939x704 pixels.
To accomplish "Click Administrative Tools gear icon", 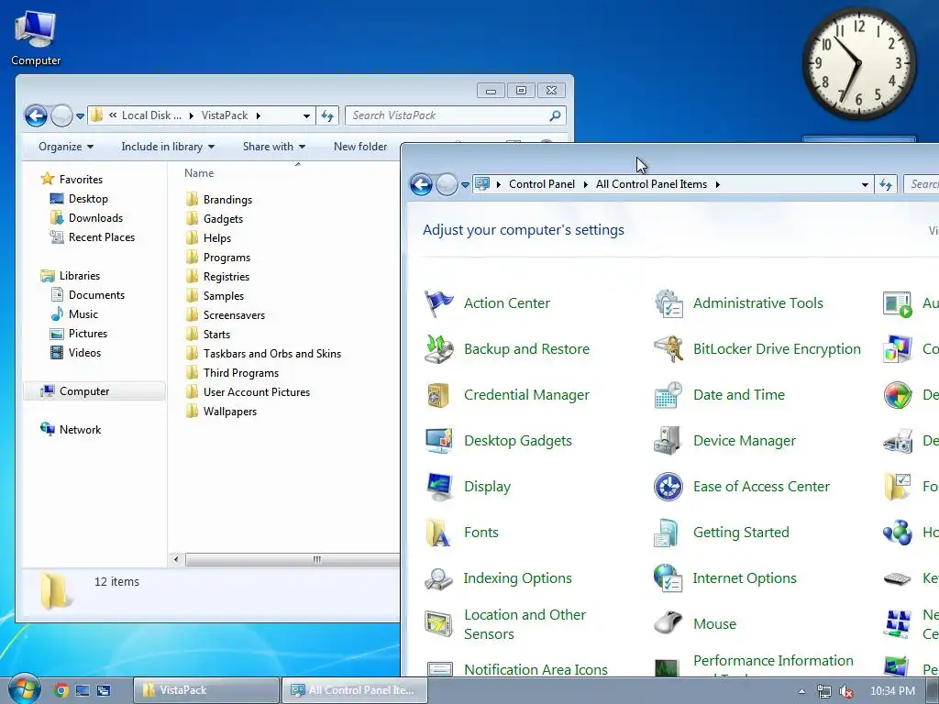I will [668, 303].
